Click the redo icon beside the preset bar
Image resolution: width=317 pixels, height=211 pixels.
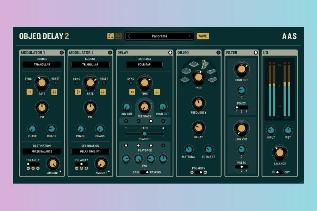tap(119, 36)
